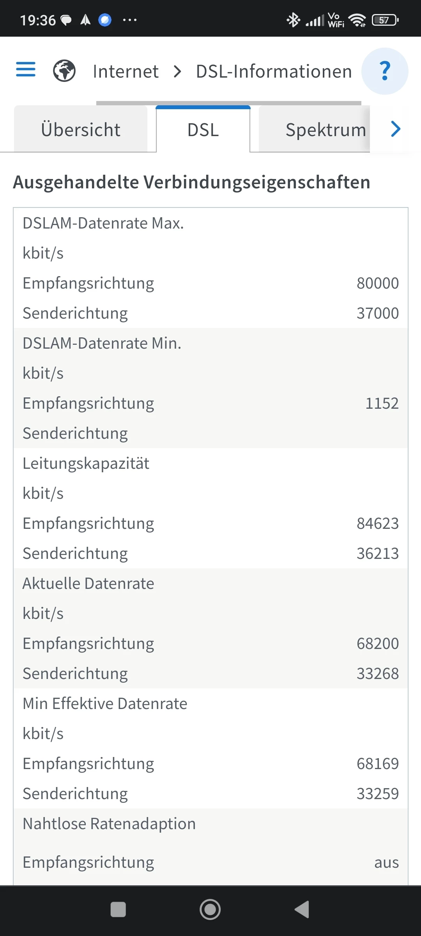Tap the Wi-Fi status bar icon

357,20
